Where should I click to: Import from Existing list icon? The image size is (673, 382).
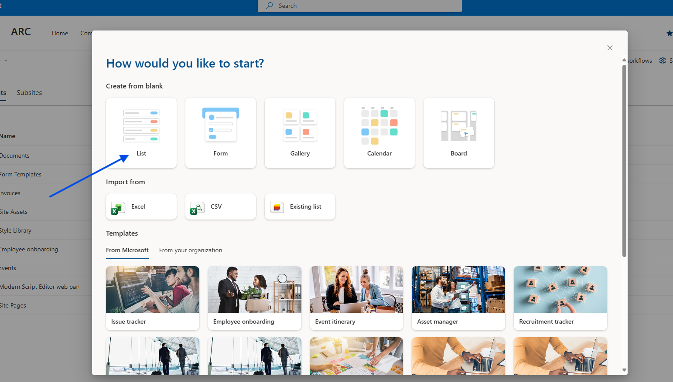click(277, 207)
